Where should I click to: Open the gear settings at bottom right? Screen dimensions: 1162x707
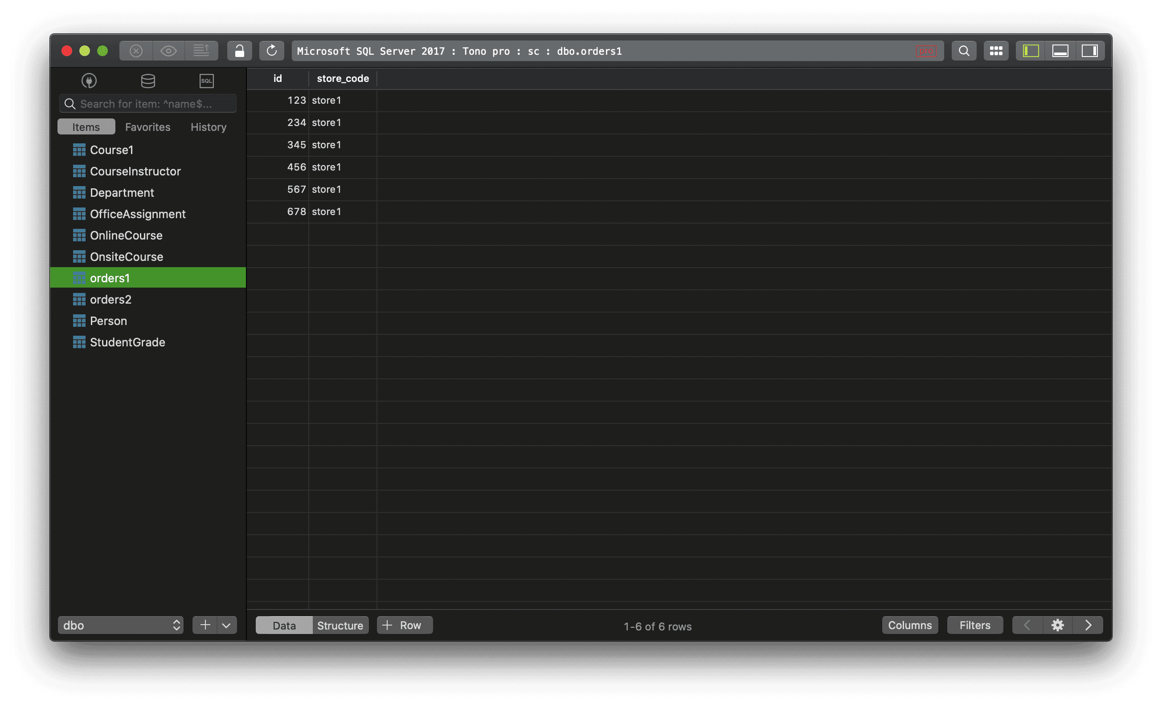[x=1057, y=625]
